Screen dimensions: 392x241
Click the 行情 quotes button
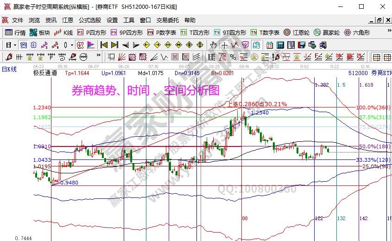tap(15, 32)
